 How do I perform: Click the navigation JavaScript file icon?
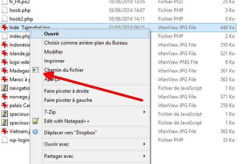[x=5, y=88]
